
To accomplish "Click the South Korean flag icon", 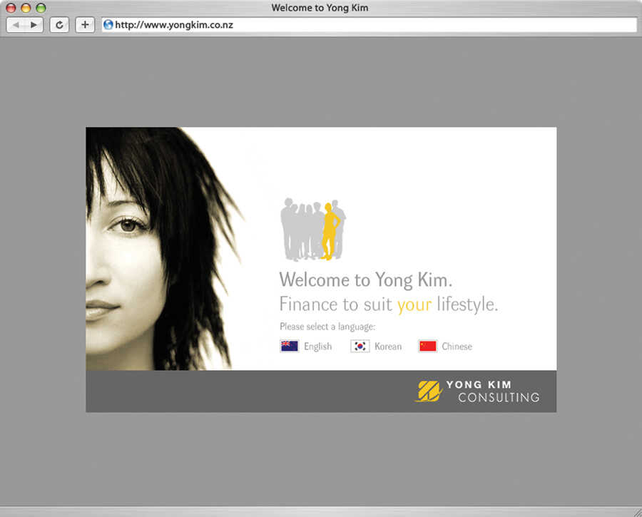I will point(360,347).
